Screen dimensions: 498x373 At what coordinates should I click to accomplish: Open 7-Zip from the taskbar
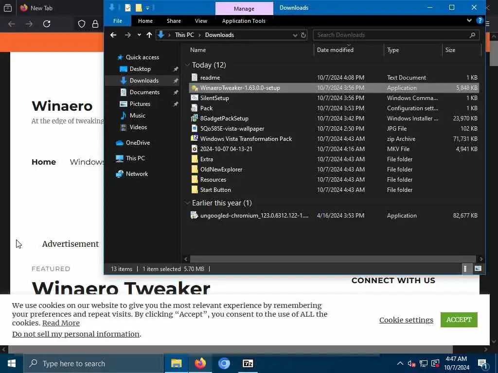pyautogui.click(x=248, y=363)
